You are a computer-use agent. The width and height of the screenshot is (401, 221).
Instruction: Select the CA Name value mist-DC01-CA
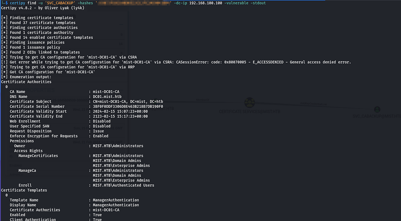tap(106, 92)
